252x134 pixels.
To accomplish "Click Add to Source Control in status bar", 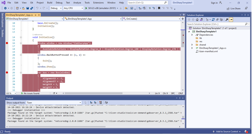I will click(226, 131).
